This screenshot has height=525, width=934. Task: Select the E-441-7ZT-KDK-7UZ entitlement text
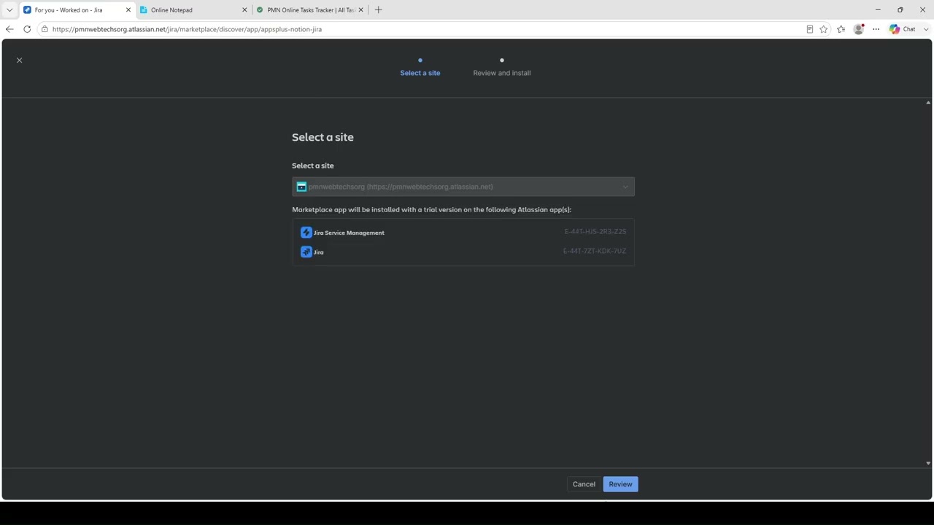point(594,251)
